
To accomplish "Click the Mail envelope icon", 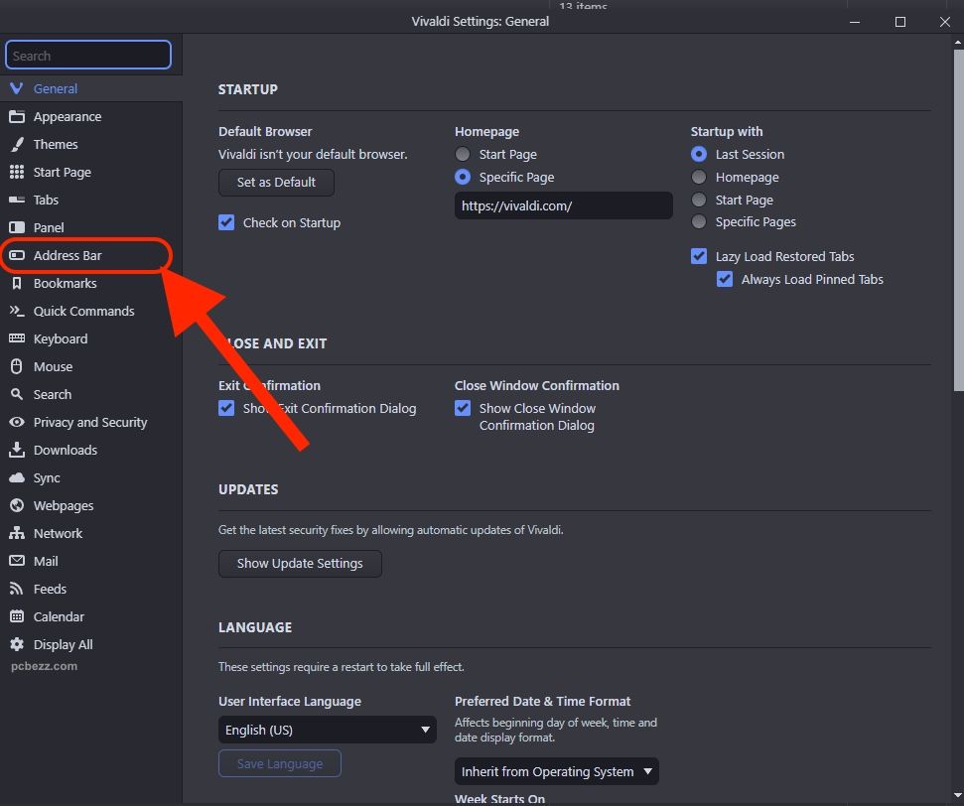I will click(x=17, y=561).
